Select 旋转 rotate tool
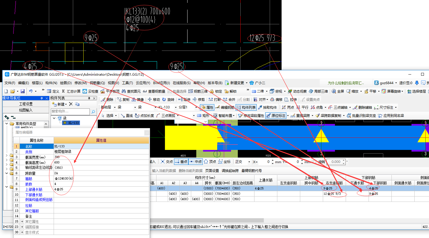The image size is (429, 238). pos(168,99)
